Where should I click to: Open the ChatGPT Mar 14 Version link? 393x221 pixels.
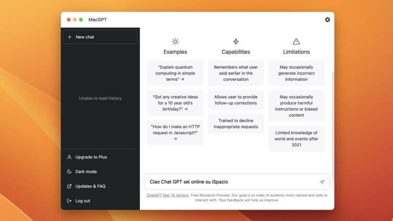[167, 195]
